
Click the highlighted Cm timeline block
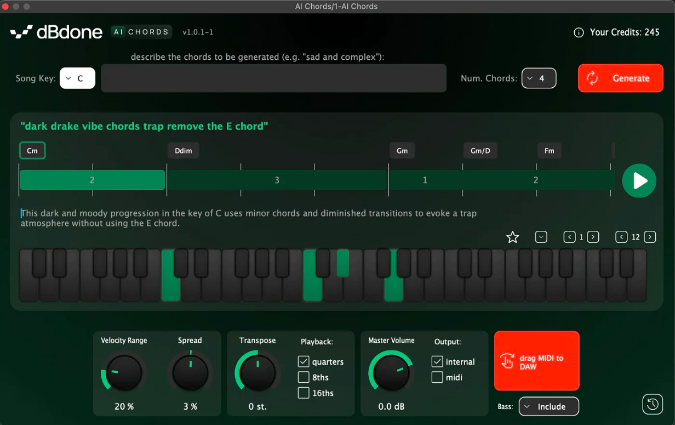pos(92,180)
